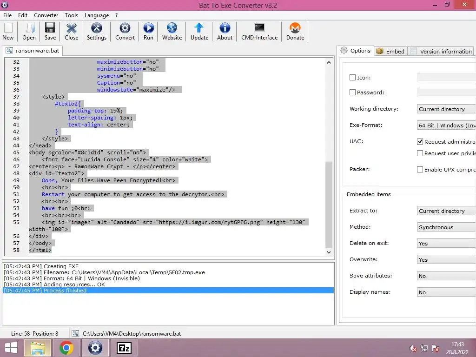Click the app icon in the title bar
Viewport: 476px width, 357px height.
pos(5,5)
